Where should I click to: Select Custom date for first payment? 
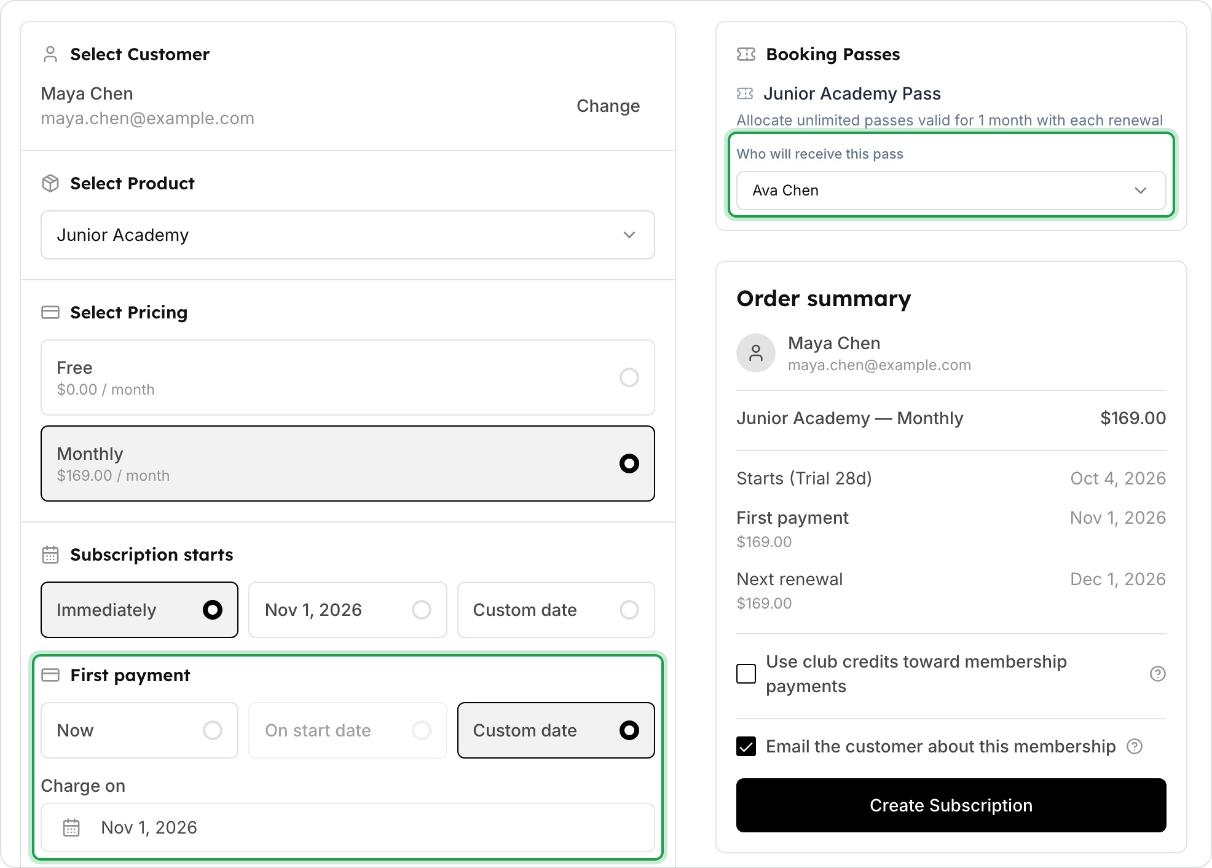[x=556, y=730]
